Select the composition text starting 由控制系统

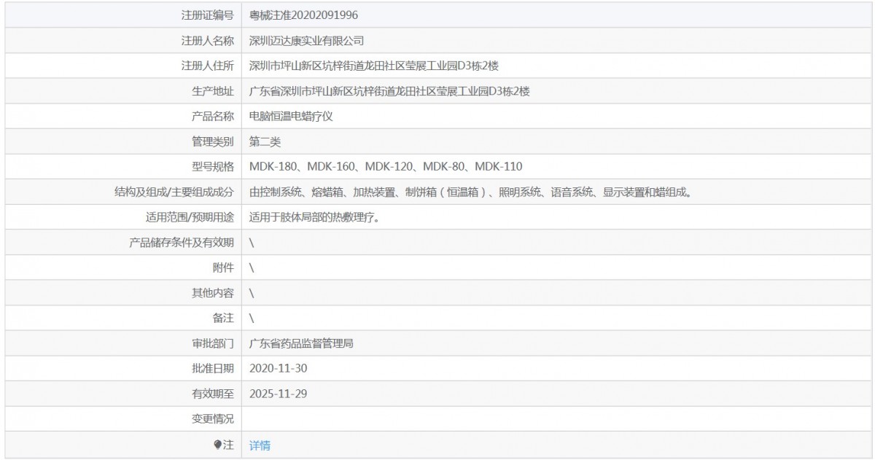470,192
